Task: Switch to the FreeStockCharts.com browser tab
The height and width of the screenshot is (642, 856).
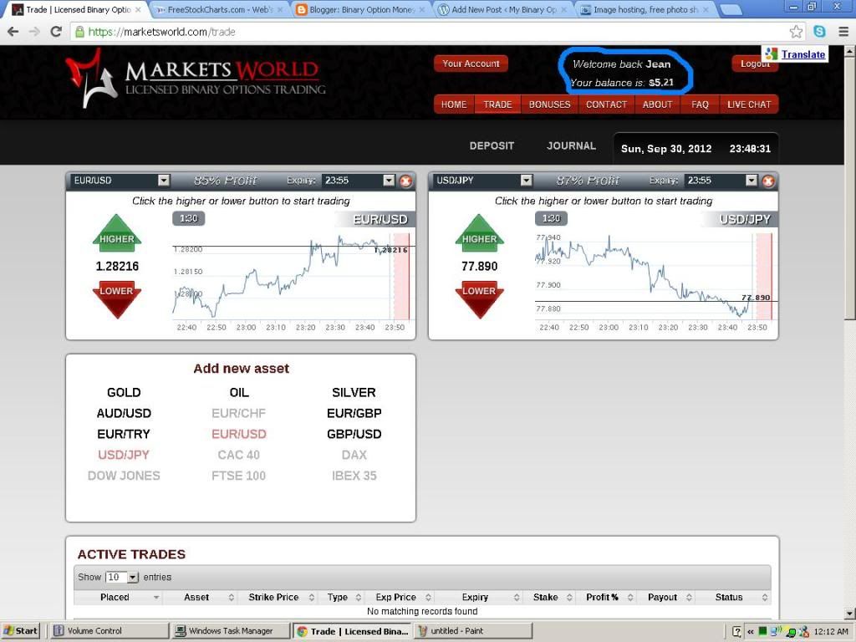Action: [x=217, y=10]
